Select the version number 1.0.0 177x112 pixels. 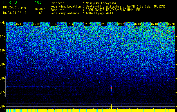[38, 2]
